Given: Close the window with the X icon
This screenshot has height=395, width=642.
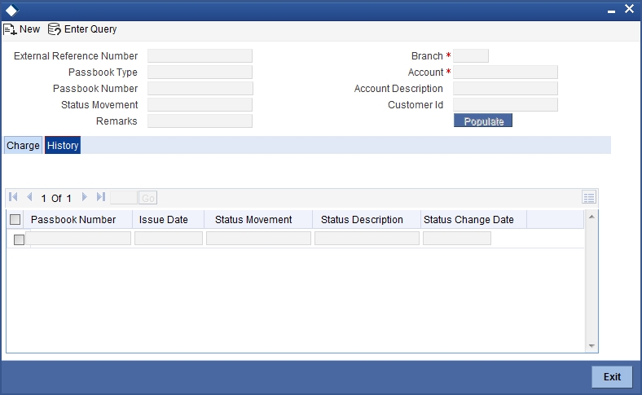Looking at the screenshot, I should (x=629, y=9).
